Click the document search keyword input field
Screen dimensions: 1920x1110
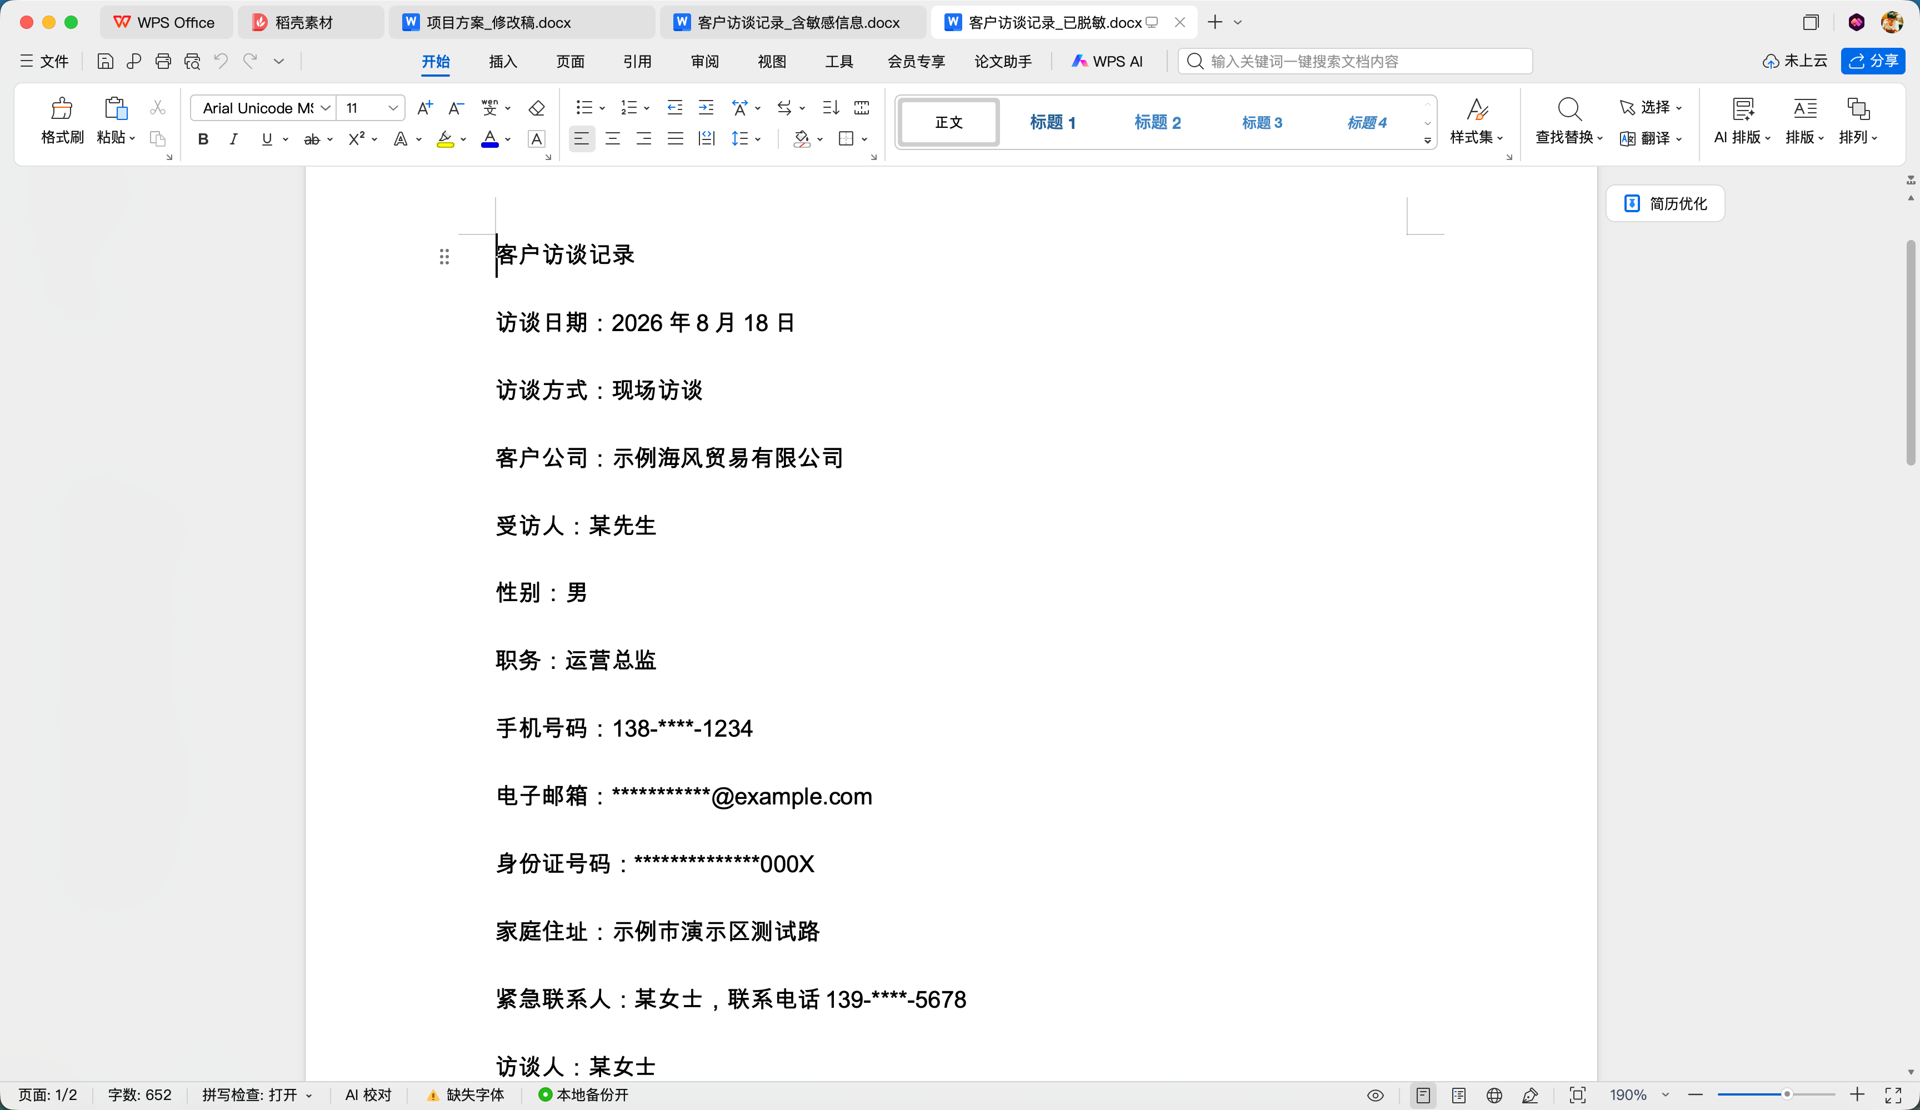(x=1356, y=61)
